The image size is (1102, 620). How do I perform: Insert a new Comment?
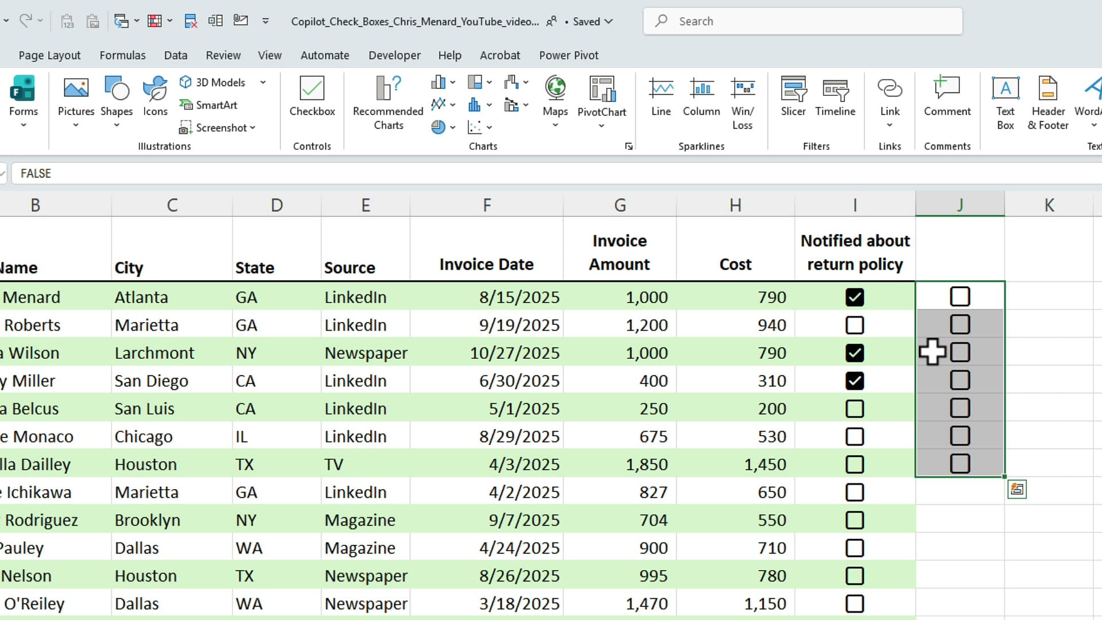pyautogui.click(x=947, y=96)
